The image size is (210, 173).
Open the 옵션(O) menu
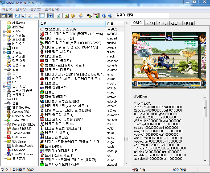[x=36, y=10]
